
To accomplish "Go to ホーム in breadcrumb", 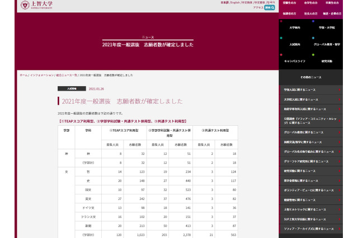I will (23, 75).
